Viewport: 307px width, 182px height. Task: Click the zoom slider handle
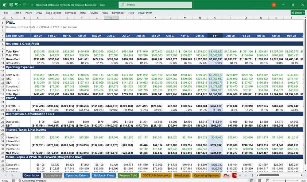[286, 180]
